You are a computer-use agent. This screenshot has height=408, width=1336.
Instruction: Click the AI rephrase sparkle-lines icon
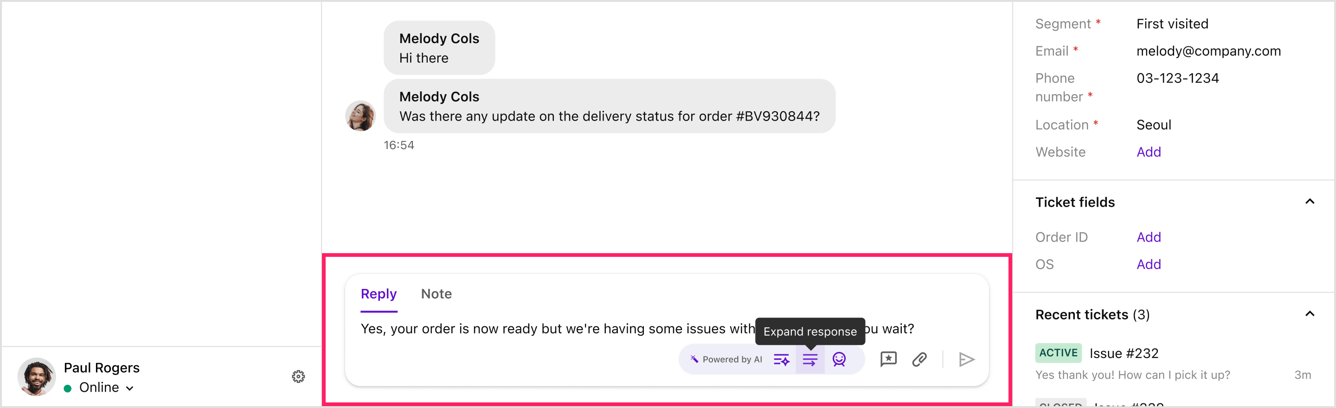781,359
